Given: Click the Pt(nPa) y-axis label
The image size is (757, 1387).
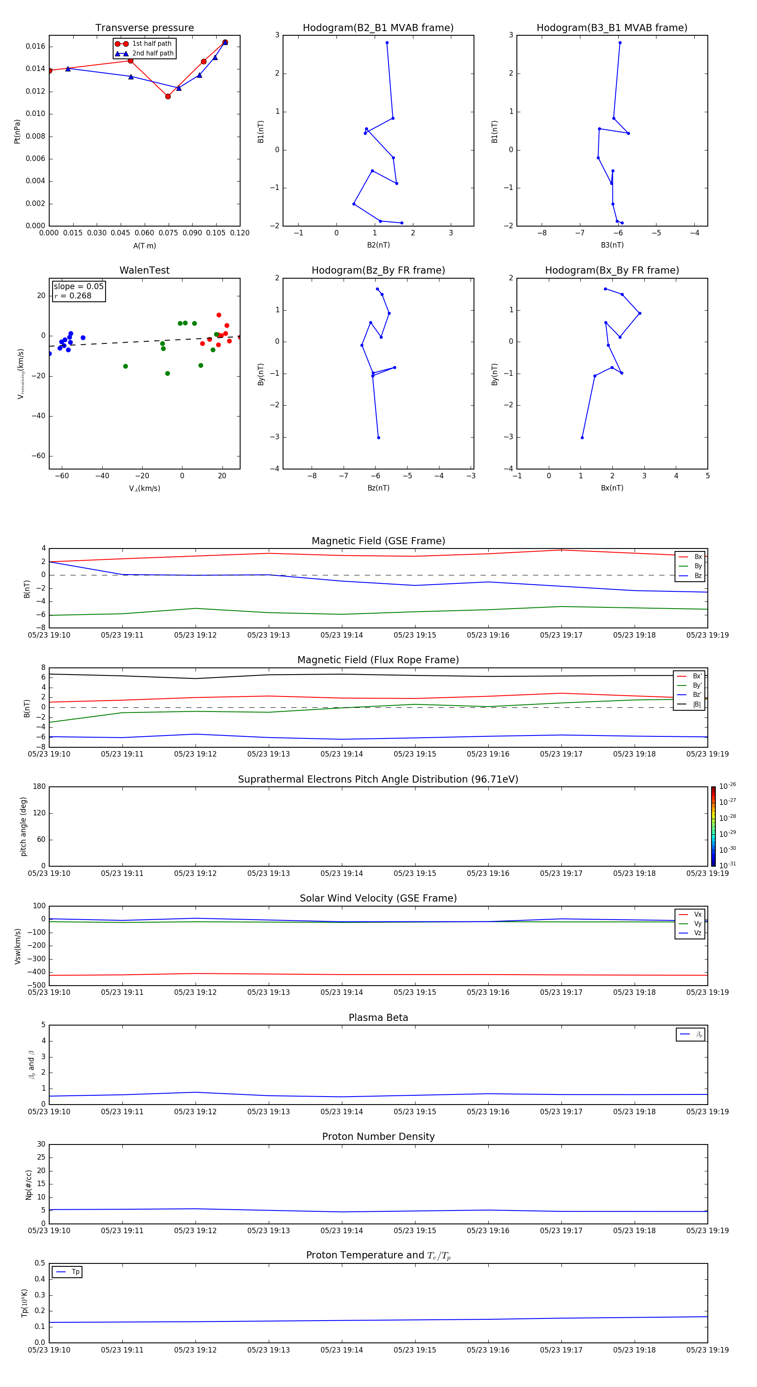Looking at the screenshot, I should tap(17, 131).
